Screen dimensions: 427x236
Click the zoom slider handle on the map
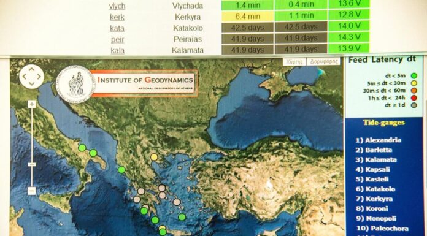(x=32, y=164)
